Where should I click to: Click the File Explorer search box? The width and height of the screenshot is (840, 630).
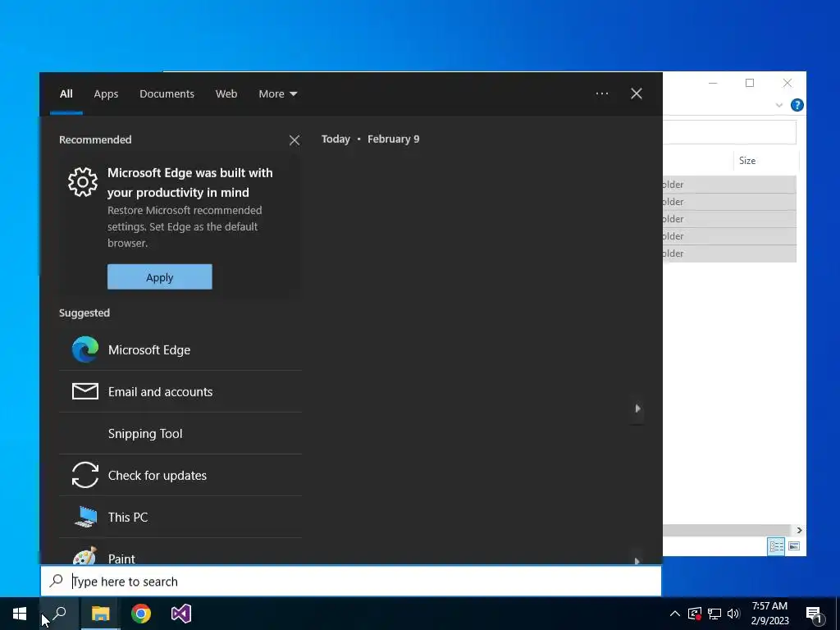click(x=729, y=132)
